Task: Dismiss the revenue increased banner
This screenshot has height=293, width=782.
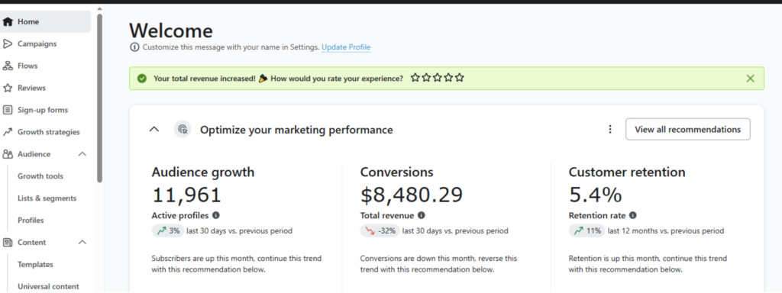Action: click(750, 79)
